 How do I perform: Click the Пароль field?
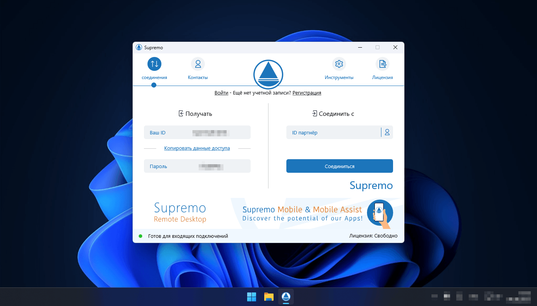point(197,166)
